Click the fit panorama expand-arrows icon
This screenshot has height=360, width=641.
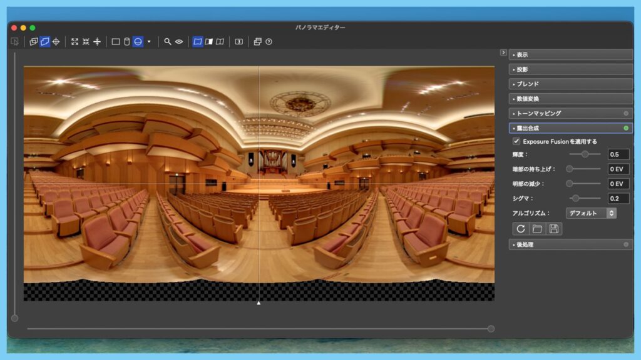pos(75,42)
